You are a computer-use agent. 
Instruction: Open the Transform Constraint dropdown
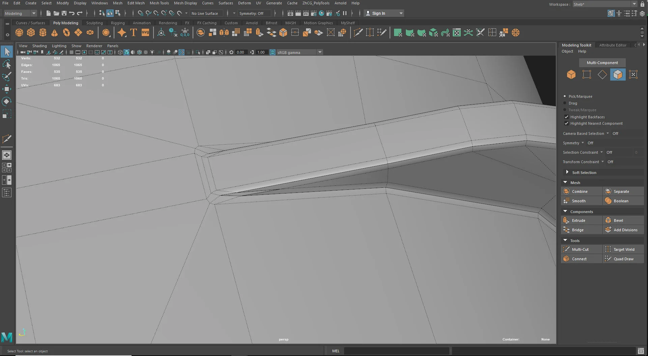pyautogui.click(x=602, y=161)
